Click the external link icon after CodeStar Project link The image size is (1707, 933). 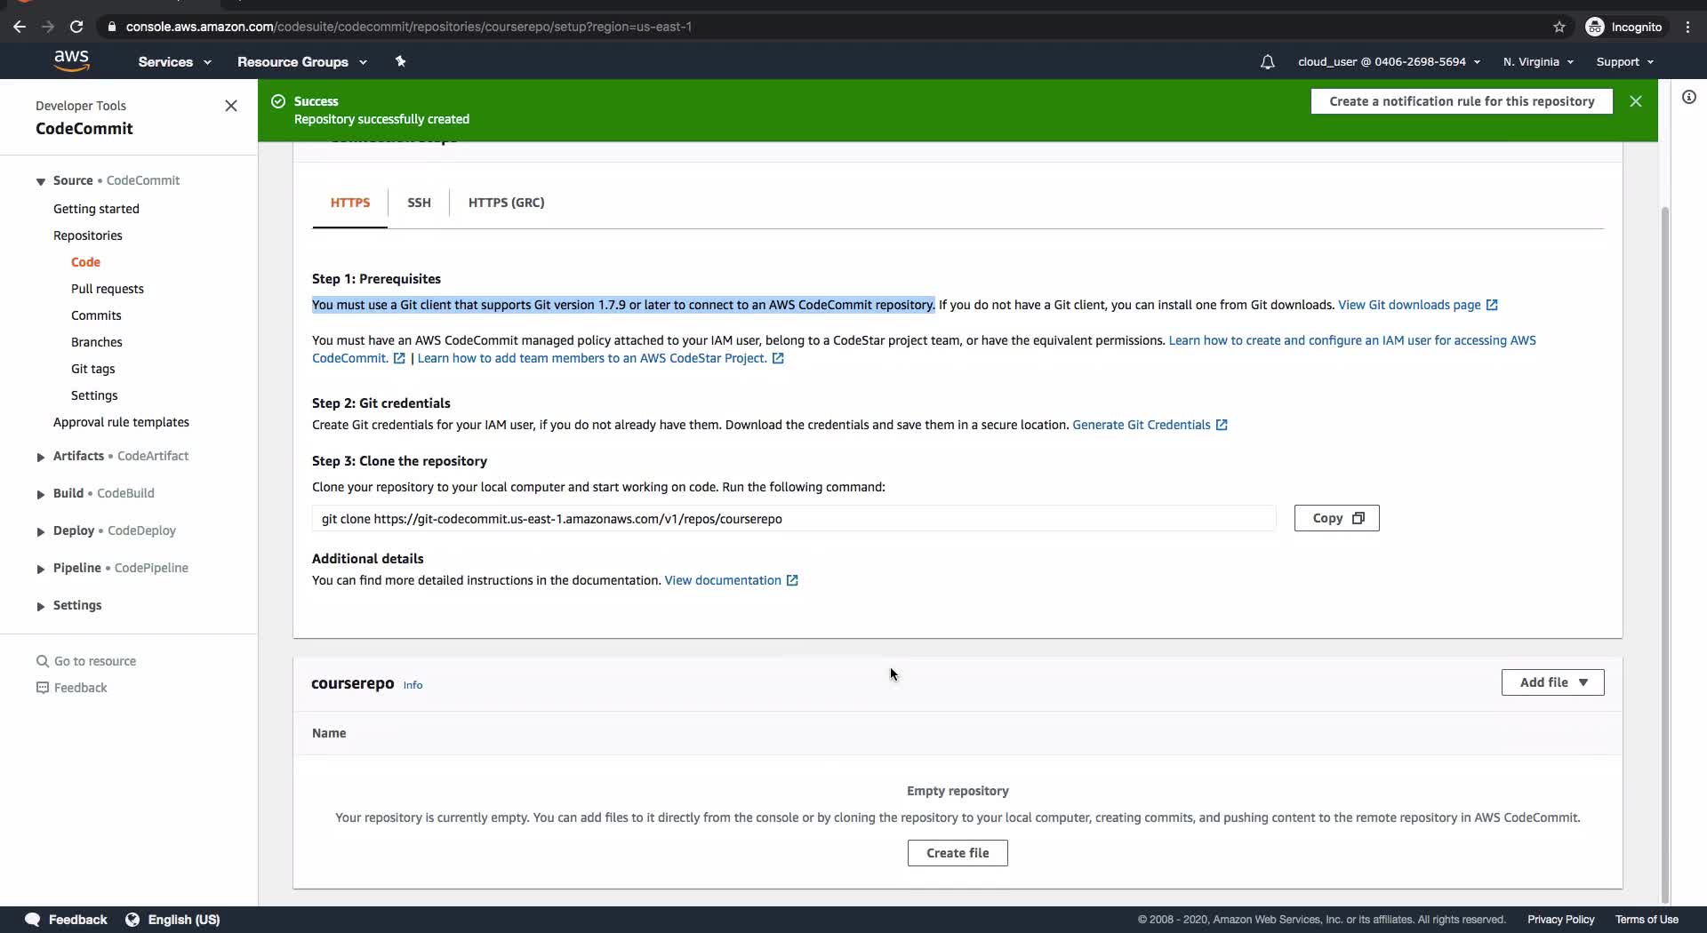click(778, 358)
